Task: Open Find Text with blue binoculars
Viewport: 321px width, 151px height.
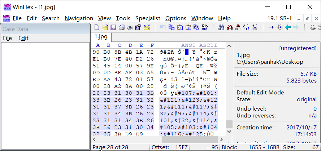Action: pyautogui.click(x=221, y=27)
